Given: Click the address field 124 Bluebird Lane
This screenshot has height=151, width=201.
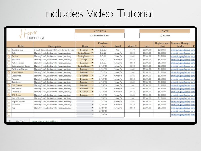Looking at the screenshot, I should click(100, 36).
